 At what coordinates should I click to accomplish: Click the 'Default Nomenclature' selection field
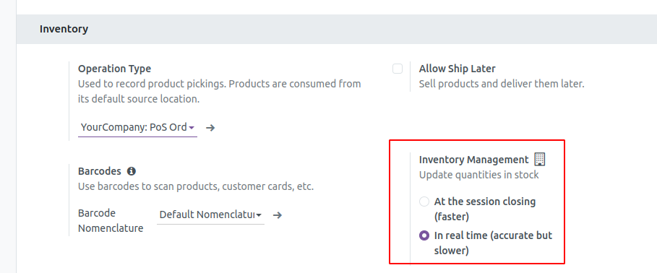click(x=210, y=214)
